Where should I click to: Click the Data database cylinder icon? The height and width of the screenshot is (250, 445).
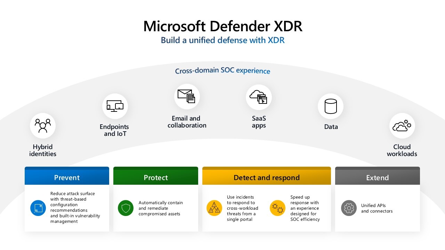(x=331, y=106)
